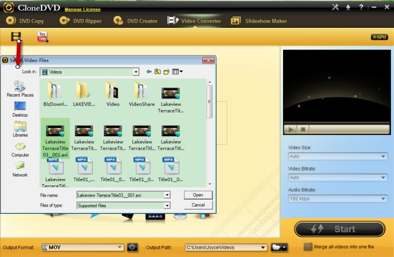Open Recent Places in the sidebar
The image size is (394, 257).
(x=20, y=89)
